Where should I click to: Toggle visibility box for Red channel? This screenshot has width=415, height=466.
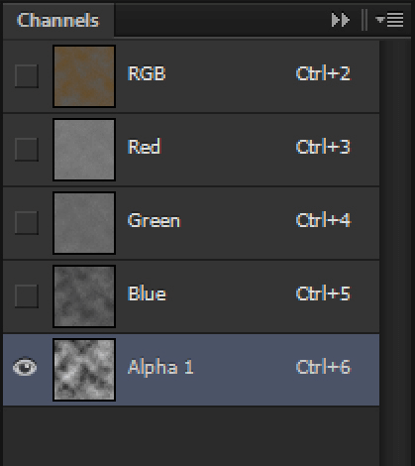click(x=27, y=150)
